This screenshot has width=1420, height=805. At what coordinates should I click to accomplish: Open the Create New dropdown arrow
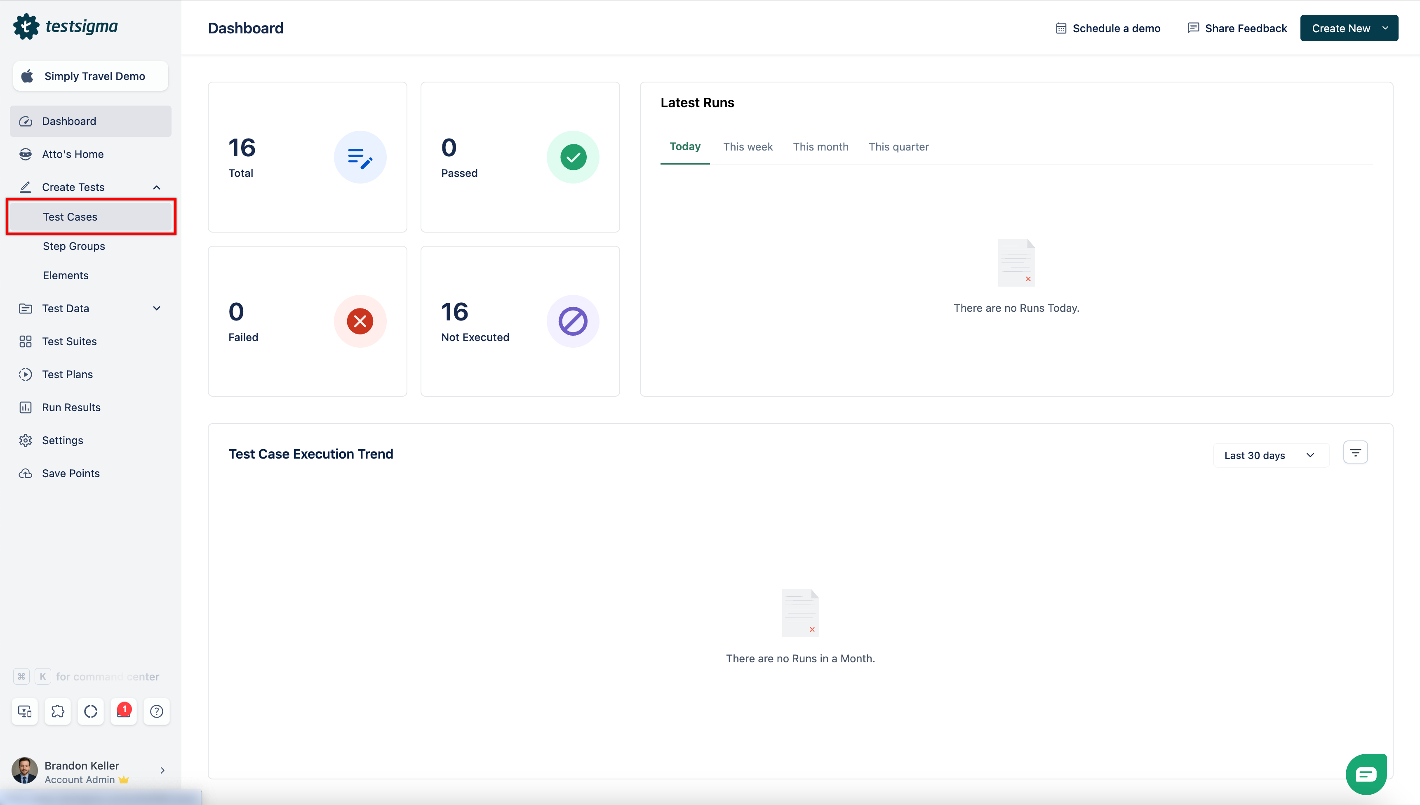point(1385,28)
